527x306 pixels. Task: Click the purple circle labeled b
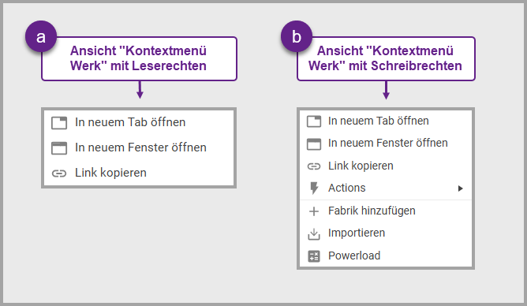point(297,36)
